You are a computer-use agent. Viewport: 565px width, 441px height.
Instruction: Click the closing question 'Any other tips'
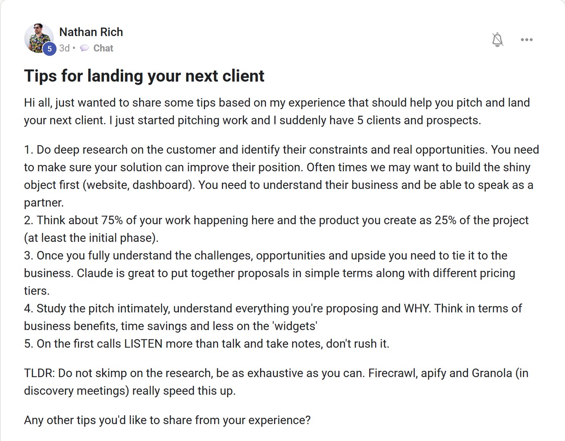click(167, 420)
